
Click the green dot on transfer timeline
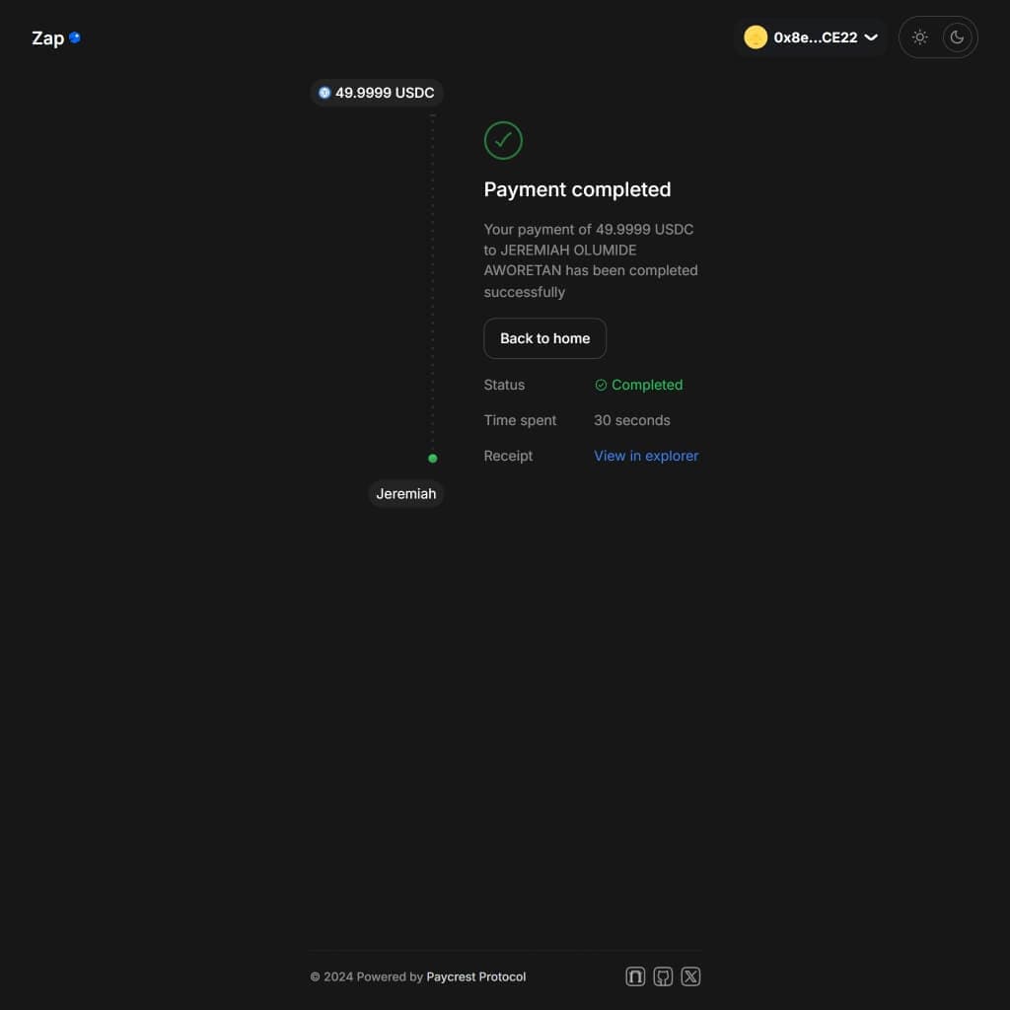click(x=432, y=457)
